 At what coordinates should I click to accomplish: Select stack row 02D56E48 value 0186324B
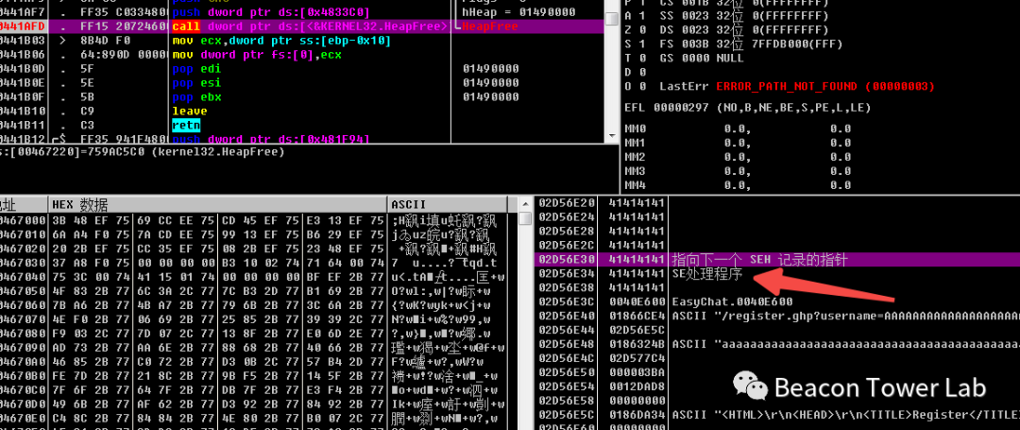[x=776, y=343]
